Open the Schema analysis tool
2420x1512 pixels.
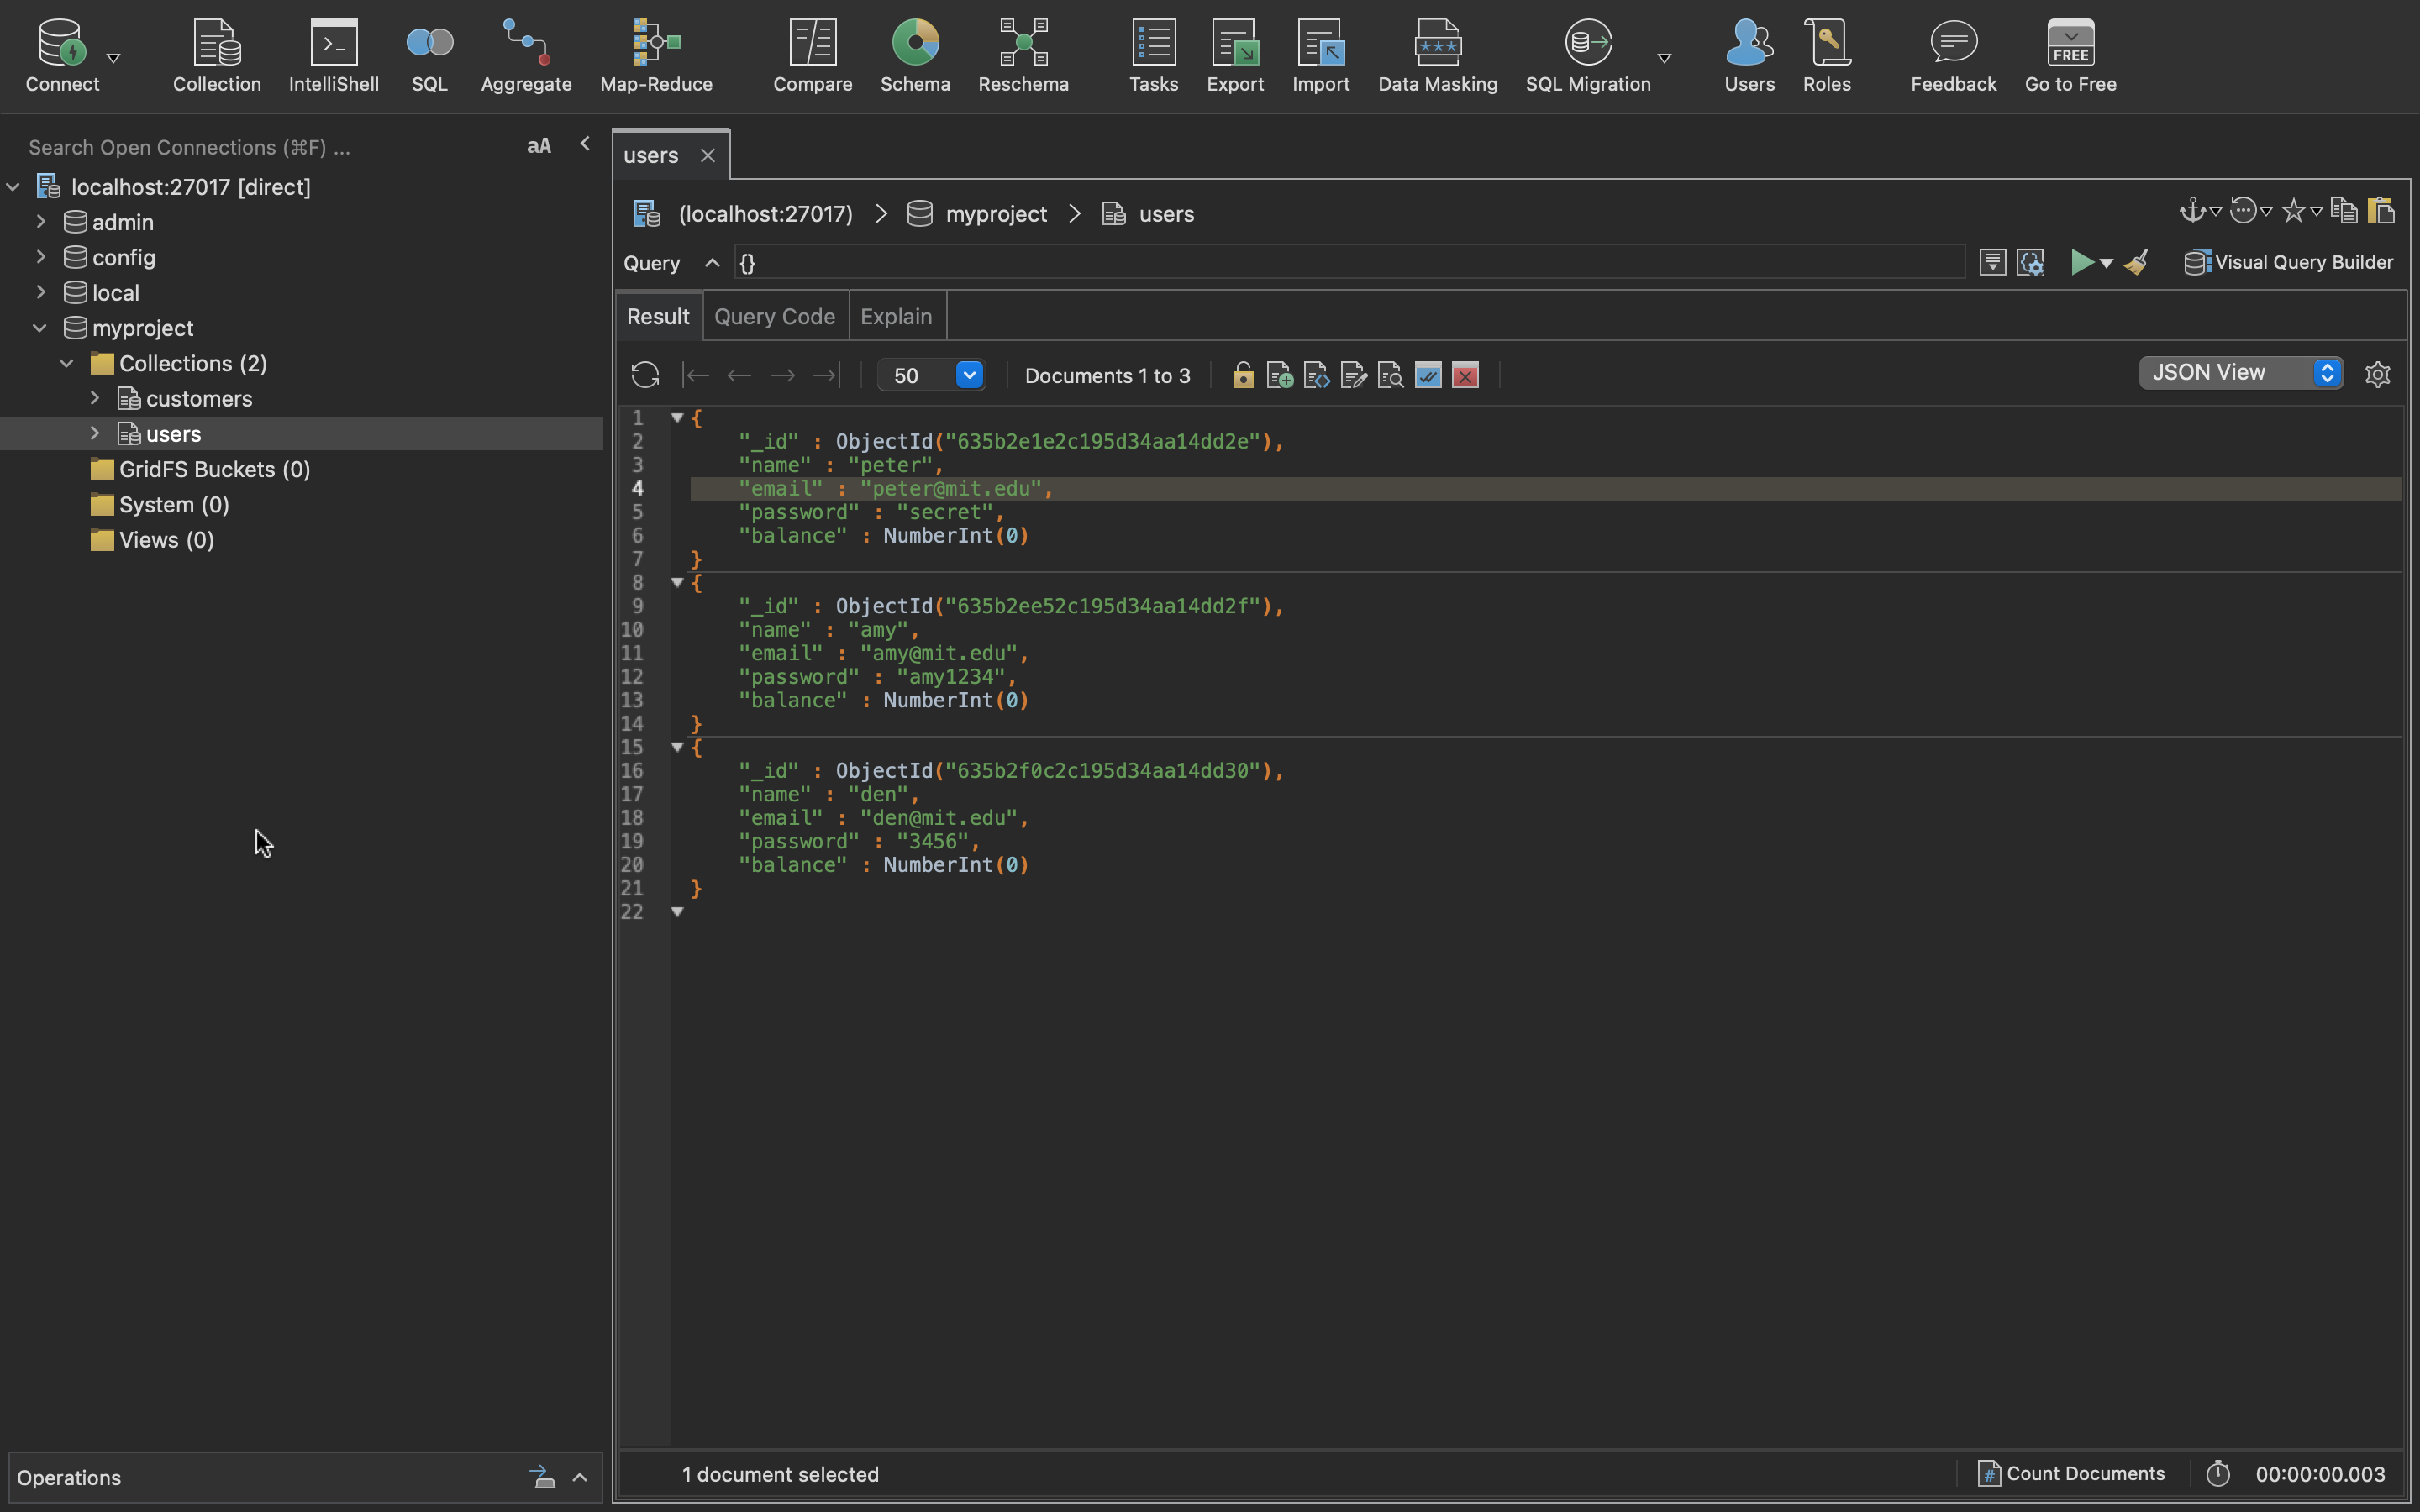914,57
